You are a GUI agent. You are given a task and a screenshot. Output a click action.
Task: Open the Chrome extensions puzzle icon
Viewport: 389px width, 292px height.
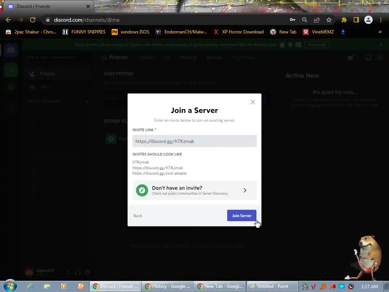[x=344, y=20]
